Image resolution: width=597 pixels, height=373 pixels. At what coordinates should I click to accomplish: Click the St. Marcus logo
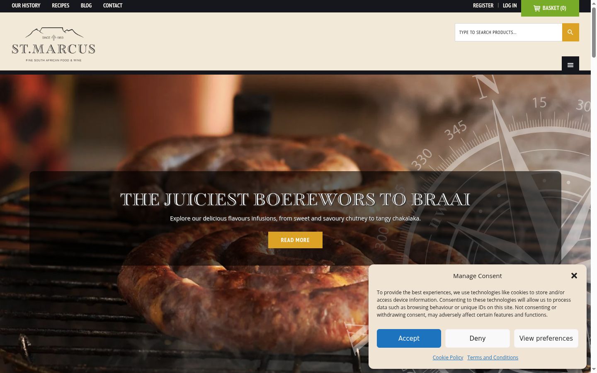[53, 44]
